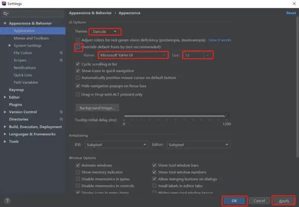Image resolution: width=299 pixels, height=207 pixels.
Task: Click the Apply button
Action: [x=284, y=201]
